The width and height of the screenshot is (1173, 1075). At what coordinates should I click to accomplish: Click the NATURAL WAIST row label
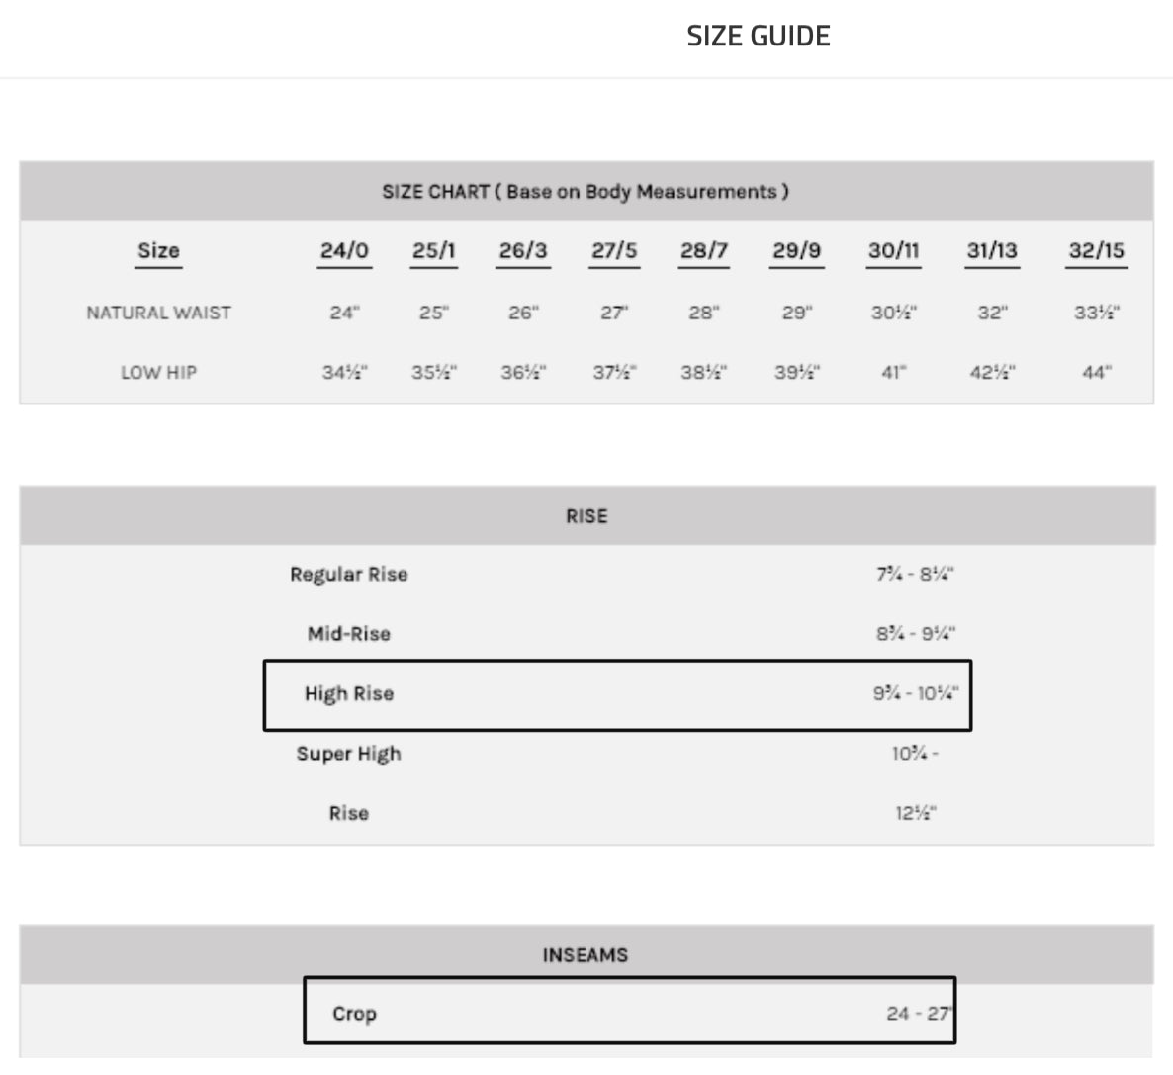click(158, 313)
